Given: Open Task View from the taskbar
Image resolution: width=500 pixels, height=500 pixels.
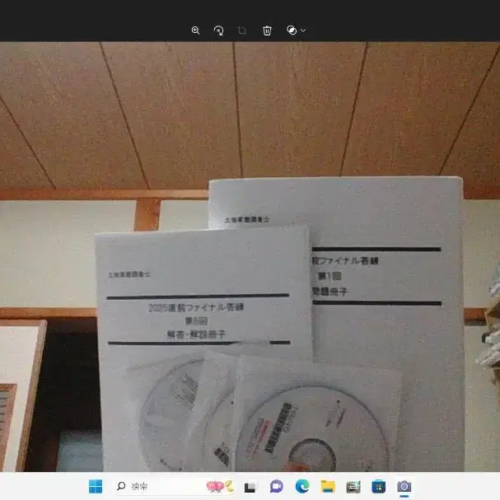Looking at the screenshot, I should (250, 487).
